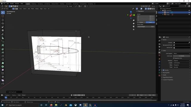This screenshot has width=191, height=107.
Task: Select the Extrude Region tool
Action: [x=3, y=46]
